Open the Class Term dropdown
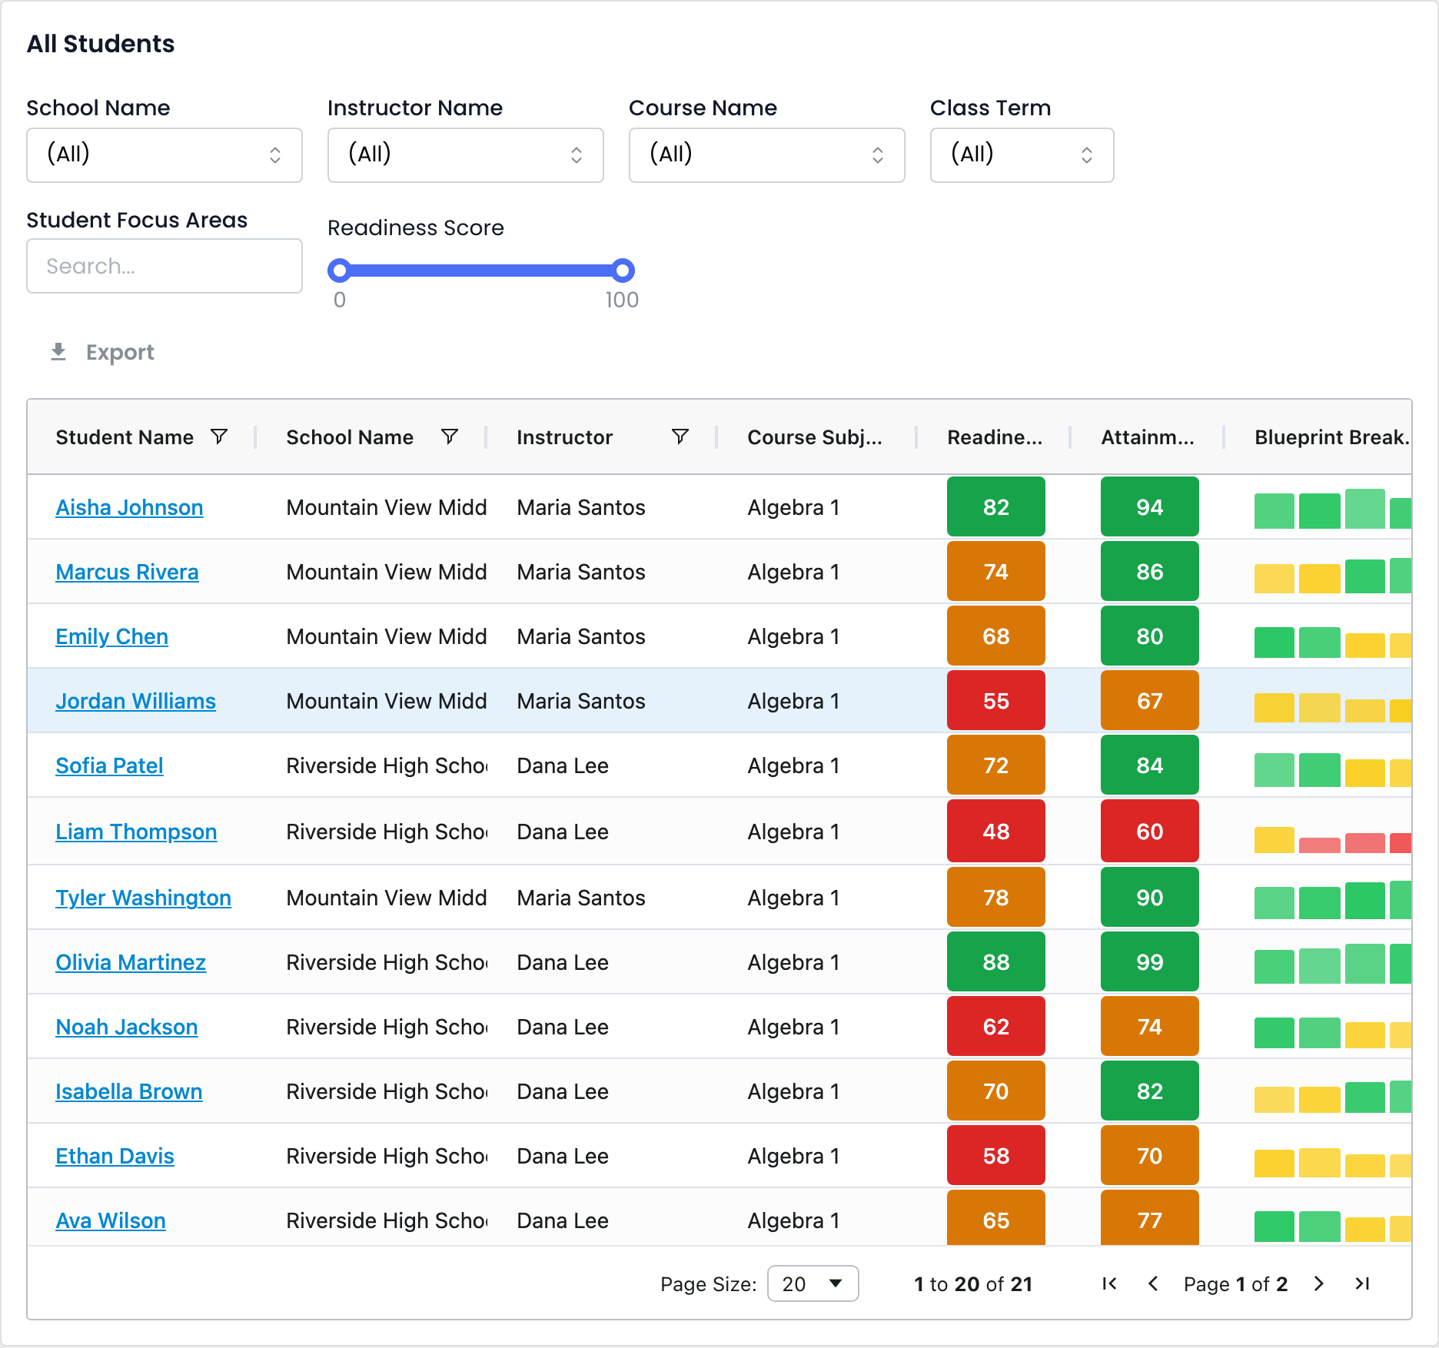Image resolution: width=1439 pixels, height=1348 pixels. coord(1022,155)
